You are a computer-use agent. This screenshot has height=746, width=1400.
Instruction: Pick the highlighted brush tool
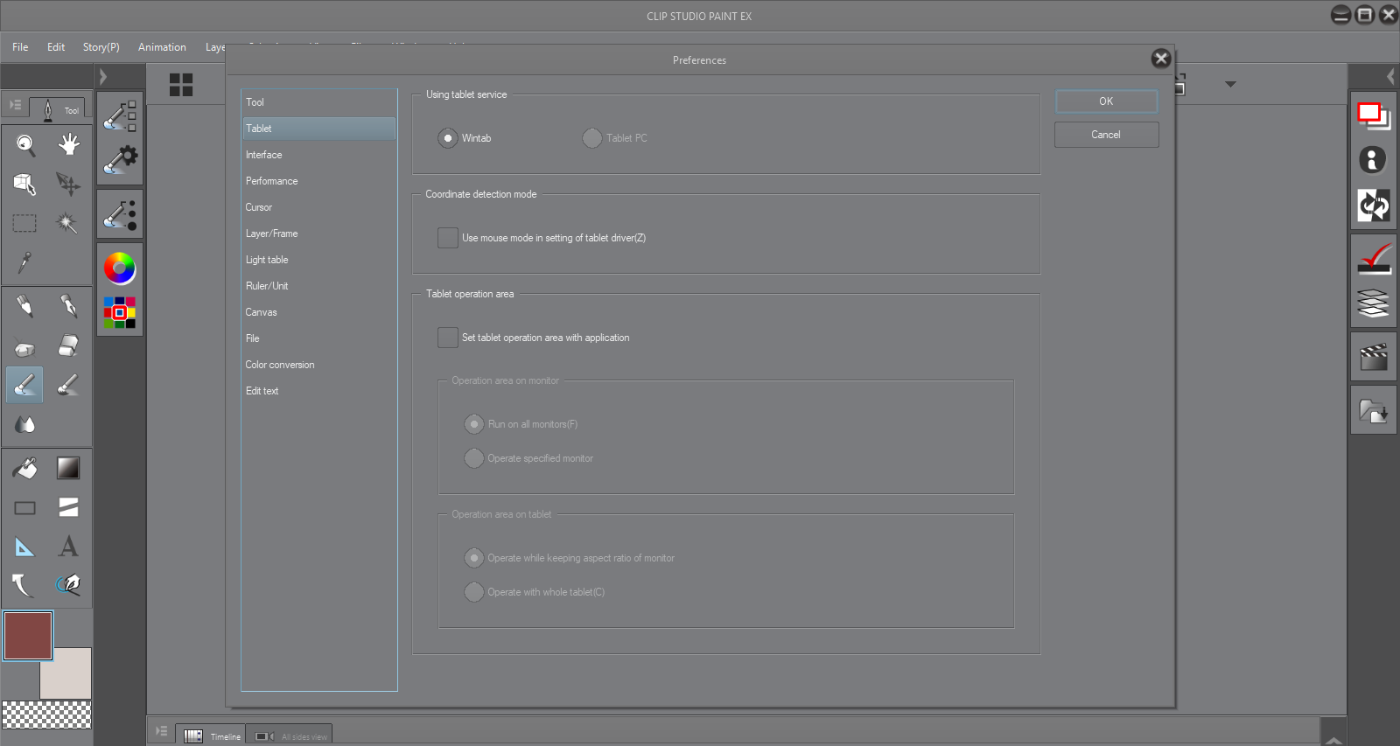[24, 385]
